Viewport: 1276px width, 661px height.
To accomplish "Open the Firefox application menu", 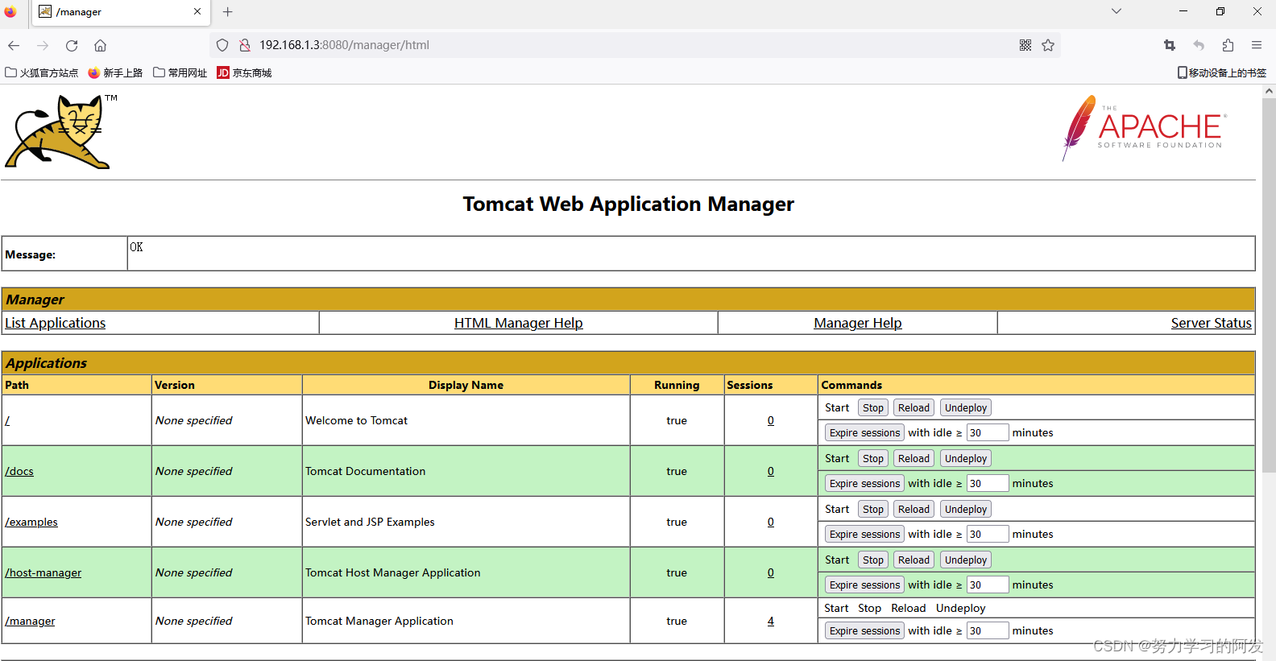I will (1257, 45).
